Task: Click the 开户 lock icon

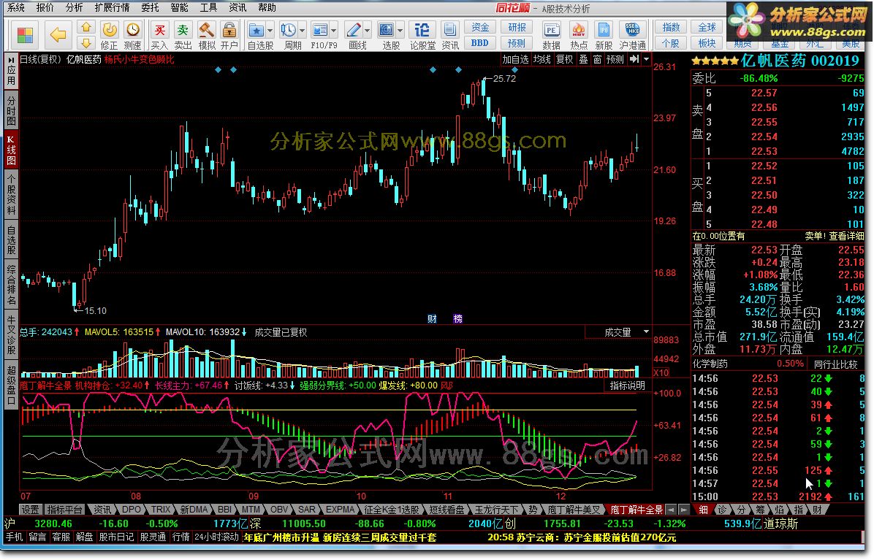Action: tap(229, 29)
